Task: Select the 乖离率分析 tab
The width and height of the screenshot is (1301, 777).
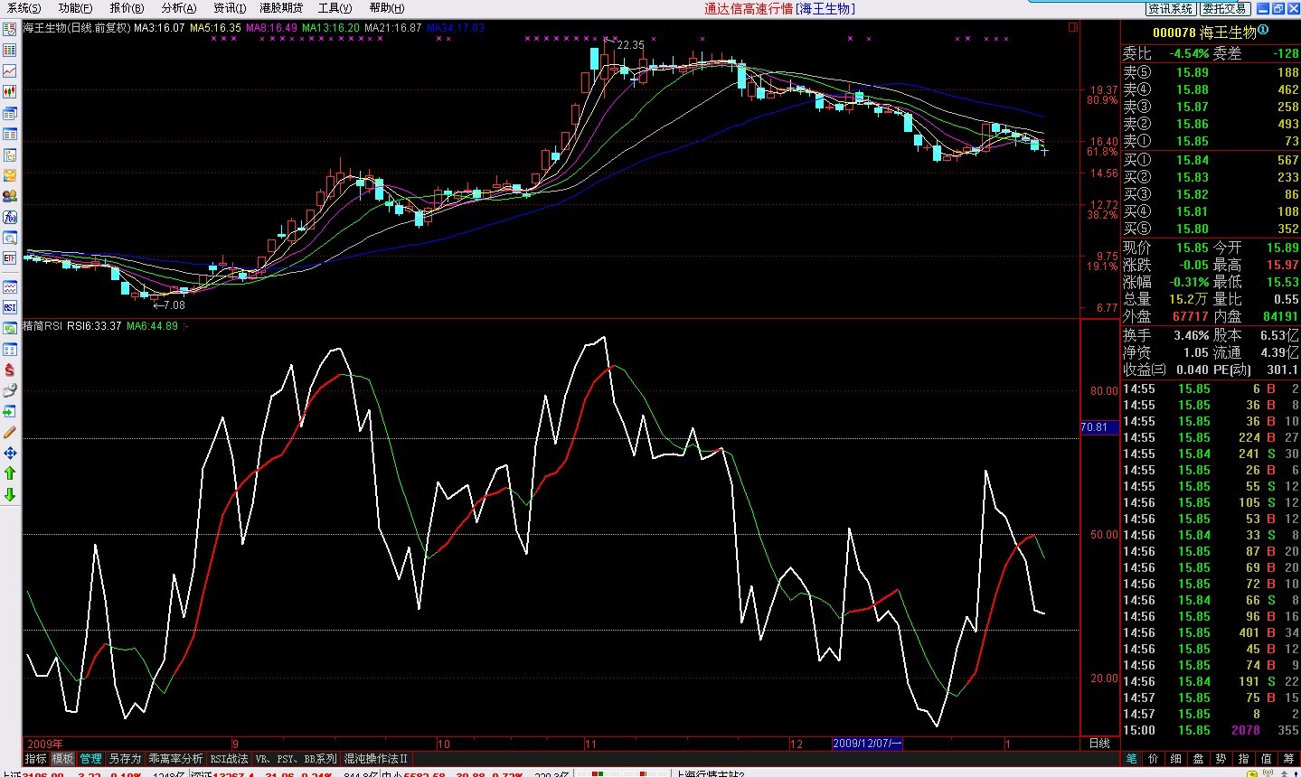Action: coord(175,759)
